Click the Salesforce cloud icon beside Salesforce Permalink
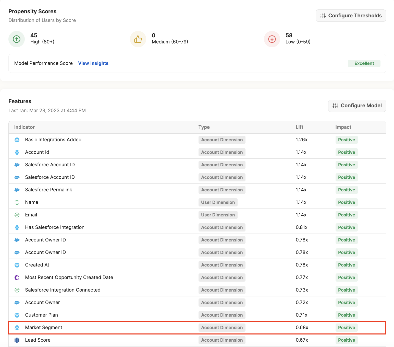This screenshot has width=394, height=347. (17, 190)
